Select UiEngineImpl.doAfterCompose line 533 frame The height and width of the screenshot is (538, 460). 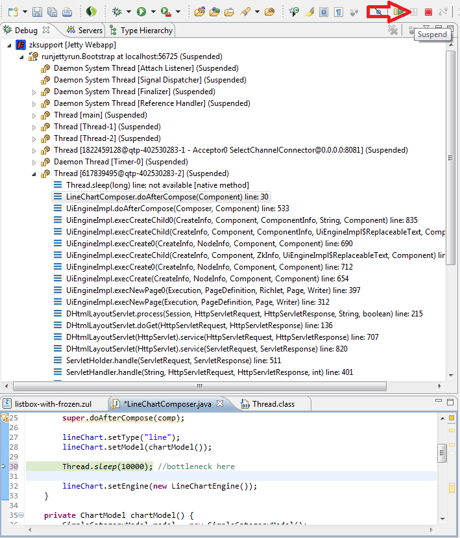tap(177, 209)
